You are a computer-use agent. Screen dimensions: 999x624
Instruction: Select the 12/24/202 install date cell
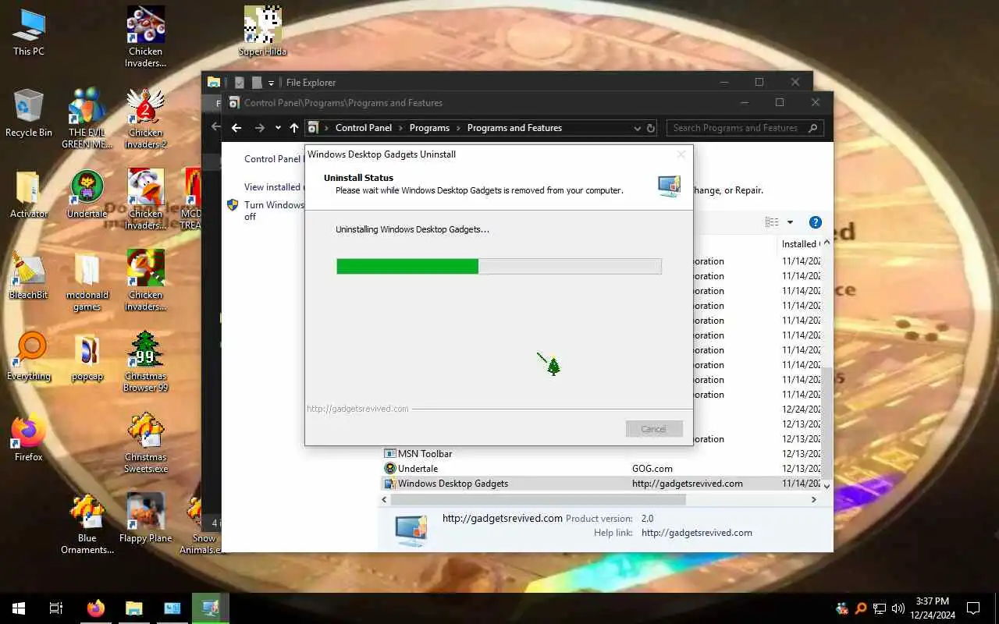click(802, 409)
